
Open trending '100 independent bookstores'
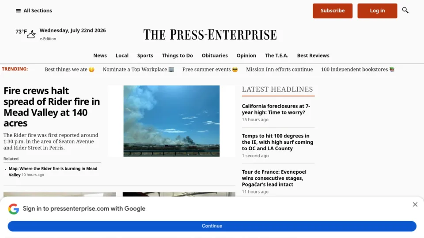coord(358,70)
